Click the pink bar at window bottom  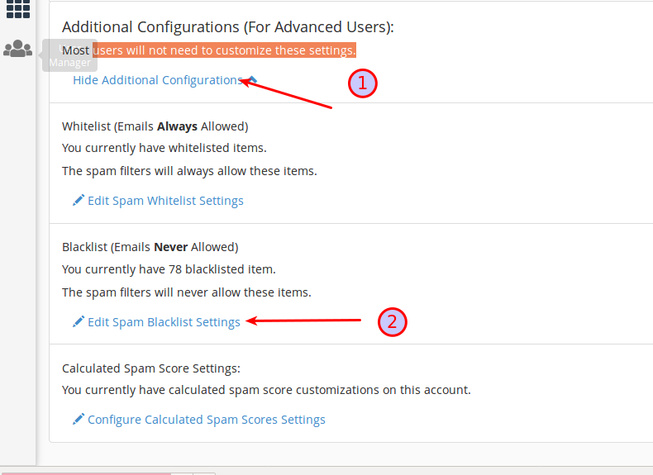pyautogui.click(x=85, y=473)
